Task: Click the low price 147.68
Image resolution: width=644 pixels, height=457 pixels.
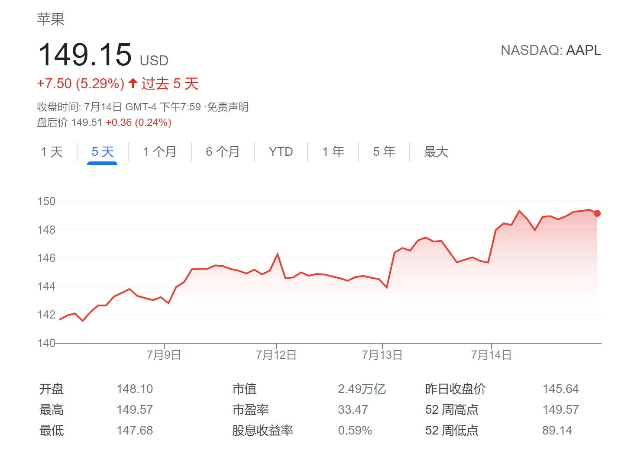Action: pyautogui.click(x=135, y=431)
